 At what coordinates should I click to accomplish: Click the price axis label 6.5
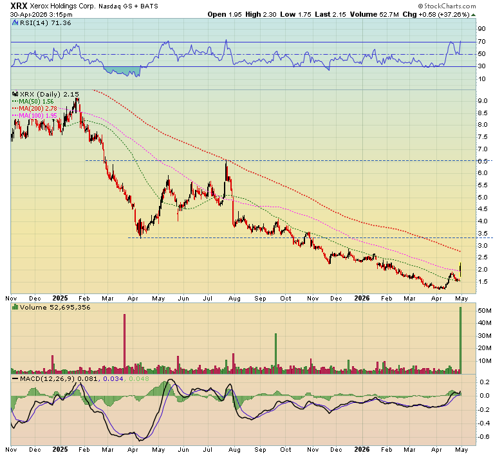(483, 161)
